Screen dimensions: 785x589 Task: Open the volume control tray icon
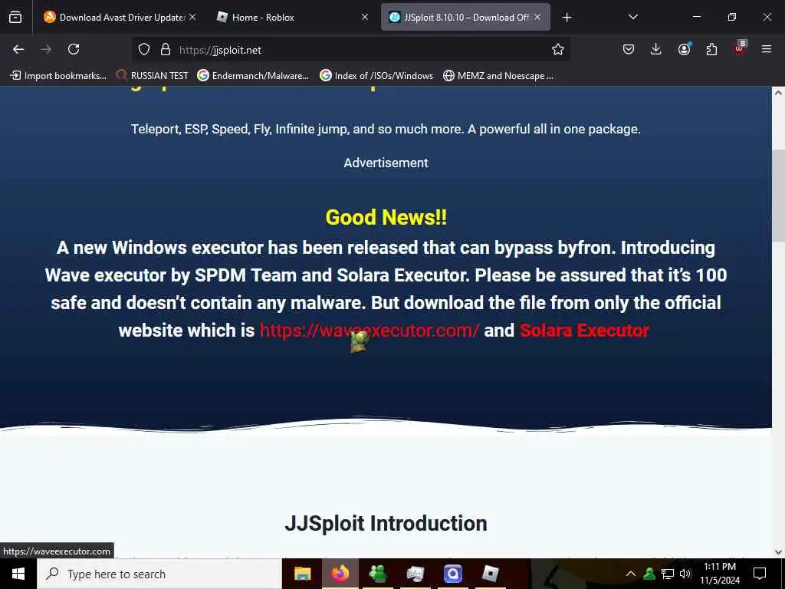point(685,574)
